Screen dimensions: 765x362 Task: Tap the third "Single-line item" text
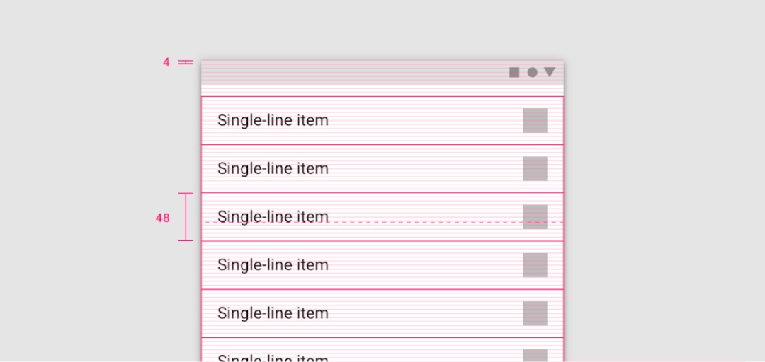pos(273,216)
